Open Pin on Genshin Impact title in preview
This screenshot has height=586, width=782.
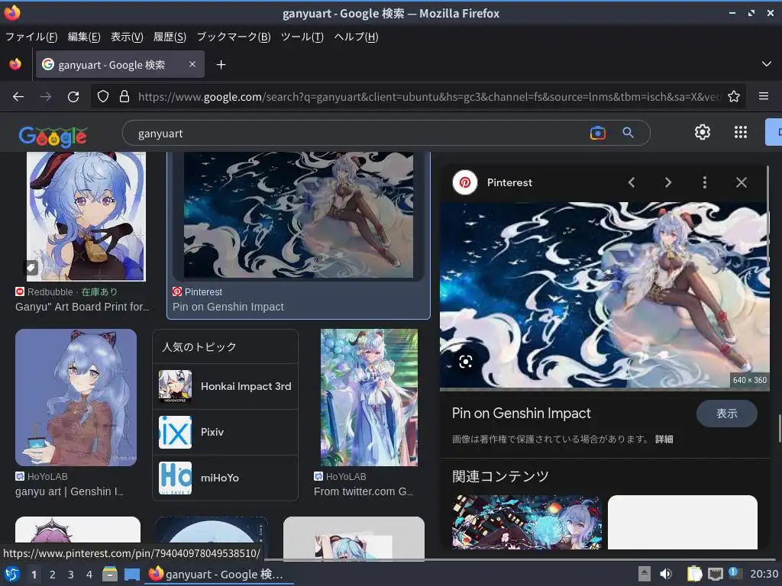pos(521,413)
